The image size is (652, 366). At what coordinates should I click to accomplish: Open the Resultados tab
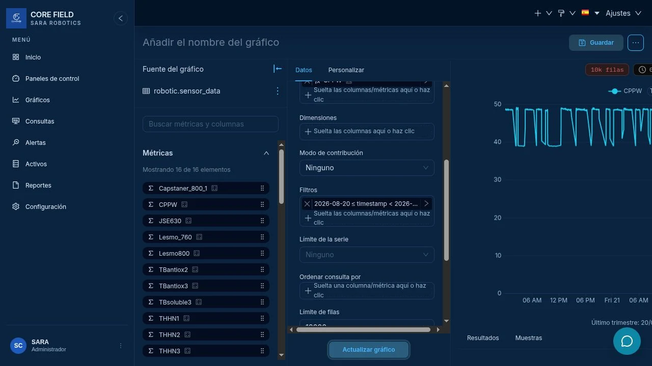(483, 338)
